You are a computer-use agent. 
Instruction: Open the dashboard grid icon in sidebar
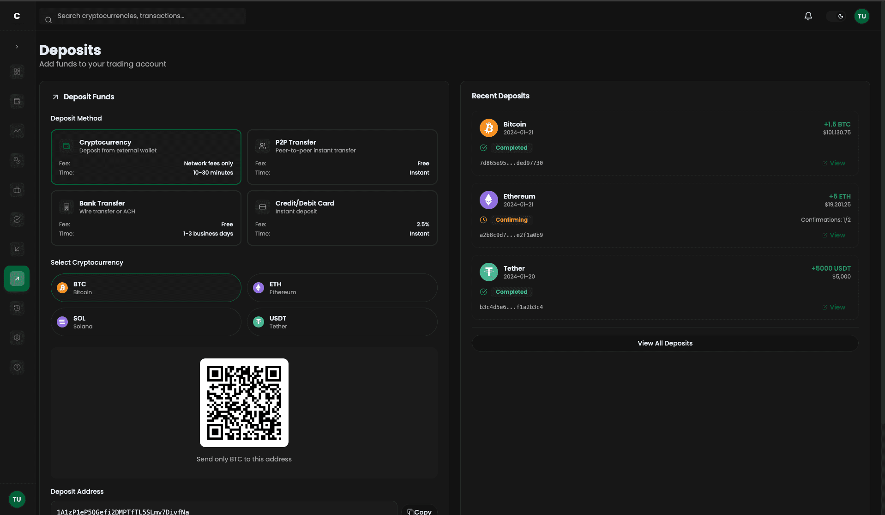tap(17, 72)
